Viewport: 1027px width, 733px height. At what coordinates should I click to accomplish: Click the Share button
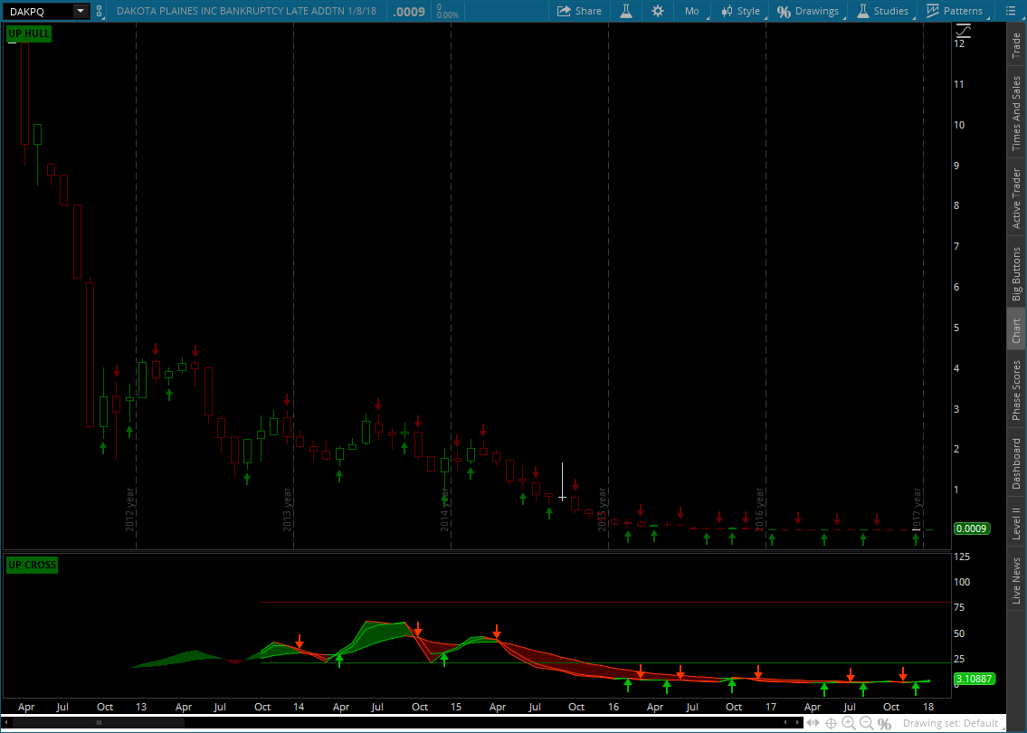579,11
